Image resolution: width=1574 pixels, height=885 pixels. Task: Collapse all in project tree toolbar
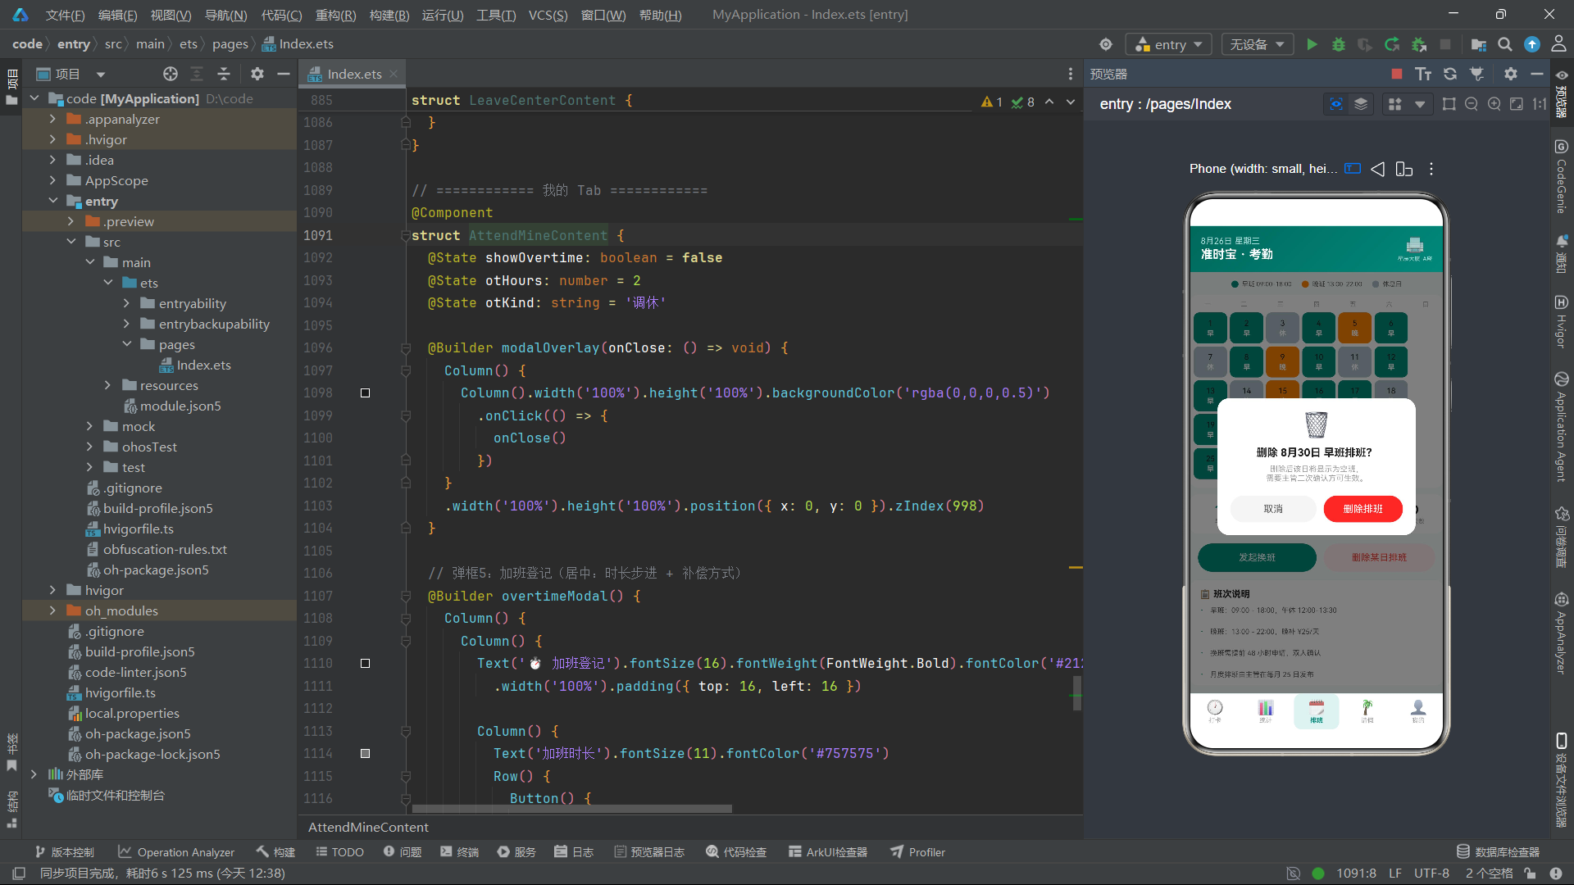coord(224,74)
